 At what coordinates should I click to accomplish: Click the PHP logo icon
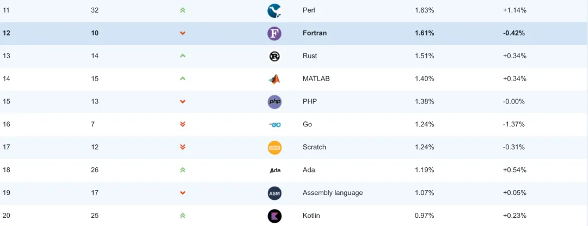pyautogui.click(x=274, y=102)
